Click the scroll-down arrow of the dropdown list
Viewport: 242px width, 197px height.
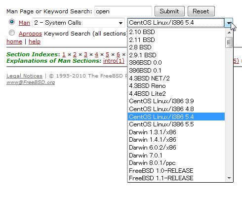pyautogui.click(x=229, y=178)
